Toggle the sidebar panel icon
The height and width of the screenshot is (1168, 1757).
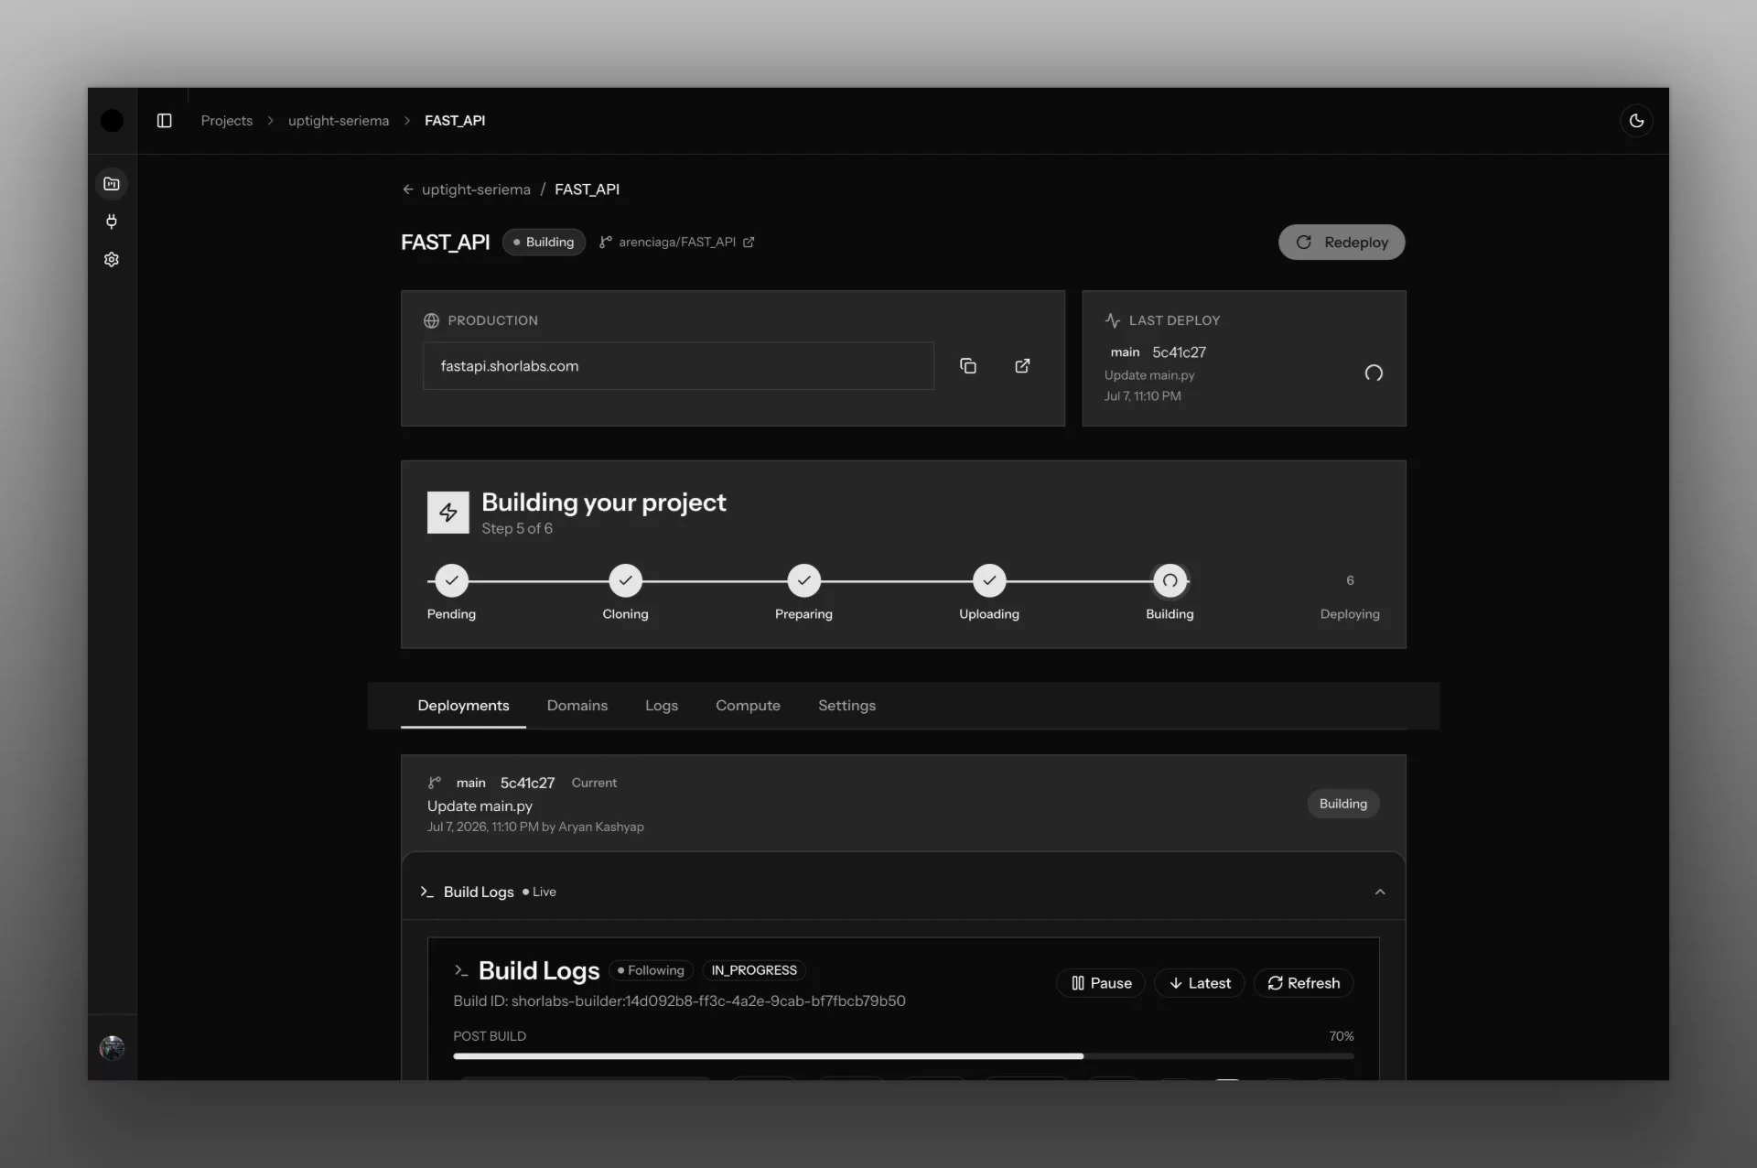165,121
